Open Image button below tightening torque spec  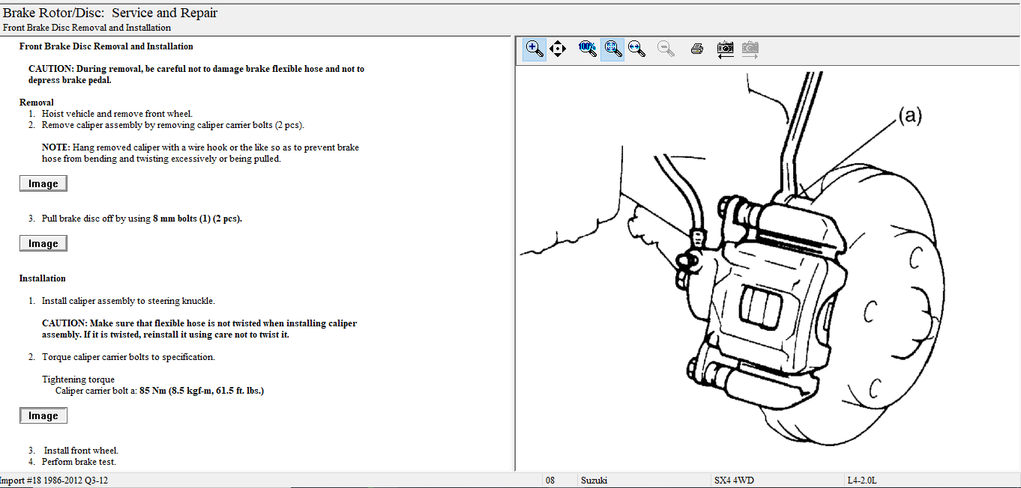coord(43,415)
